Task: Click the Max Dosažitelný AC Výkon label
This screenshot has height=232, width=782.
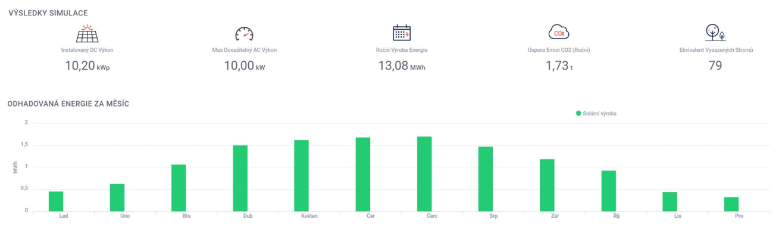Action: (245, 50)
